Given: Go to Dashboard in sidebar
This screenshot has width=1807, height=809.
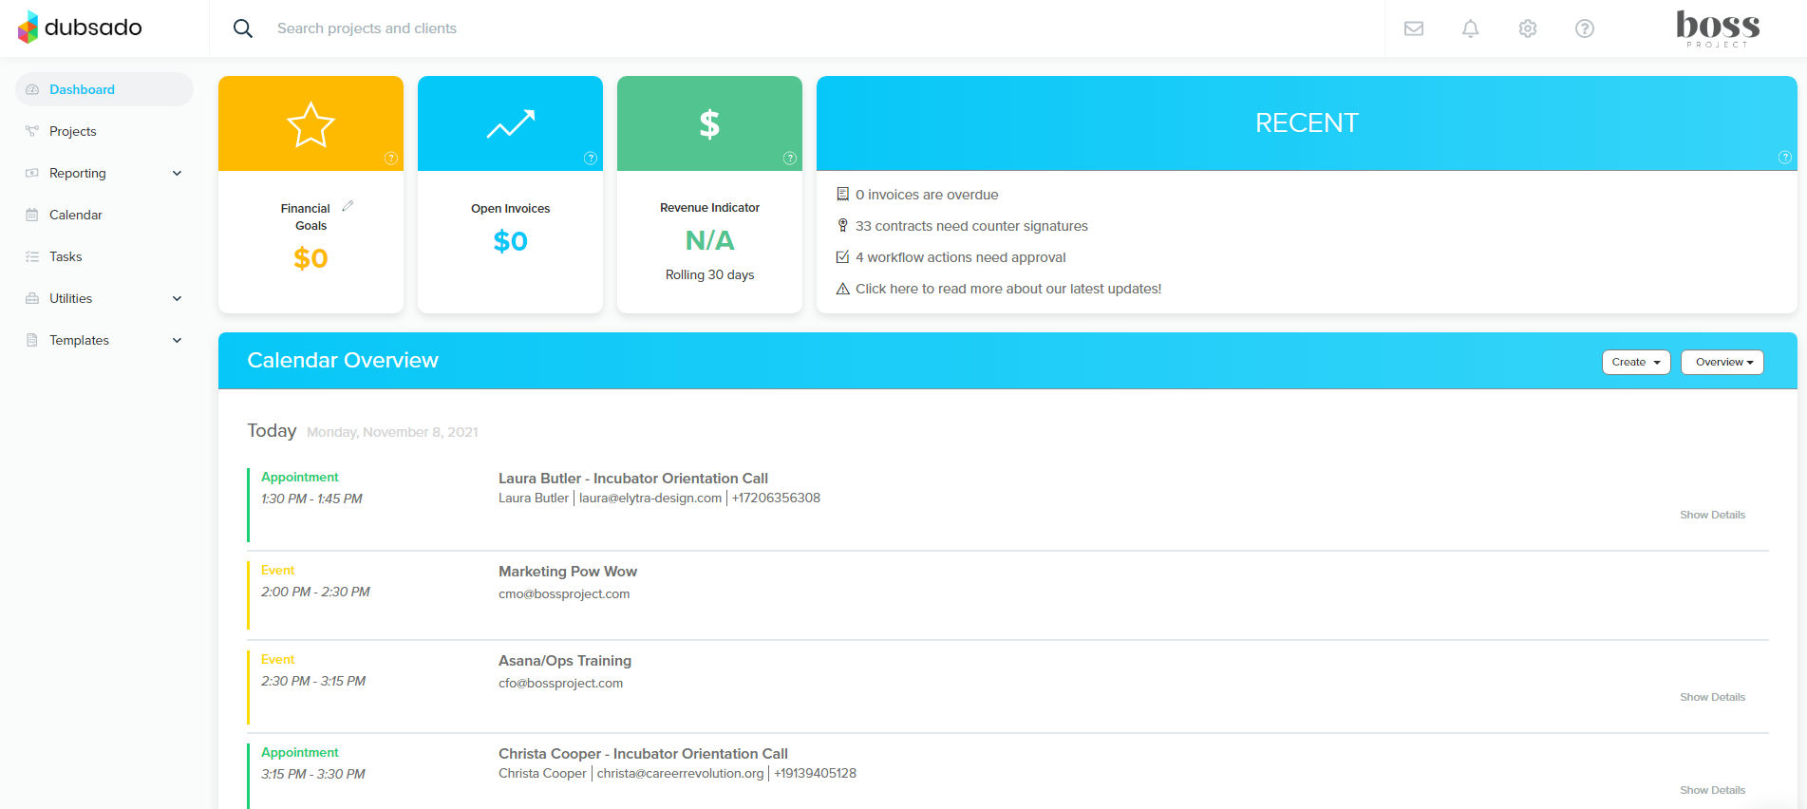Looking at the screenshot, I should pos(104,89).
